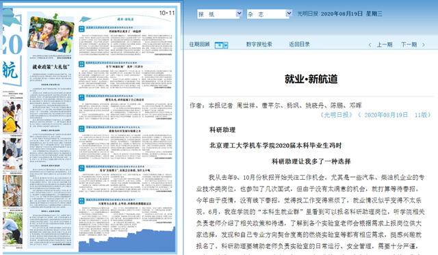
Task: Click the woman in yellow photo thumbnail
Action: [x=12, y=116]
